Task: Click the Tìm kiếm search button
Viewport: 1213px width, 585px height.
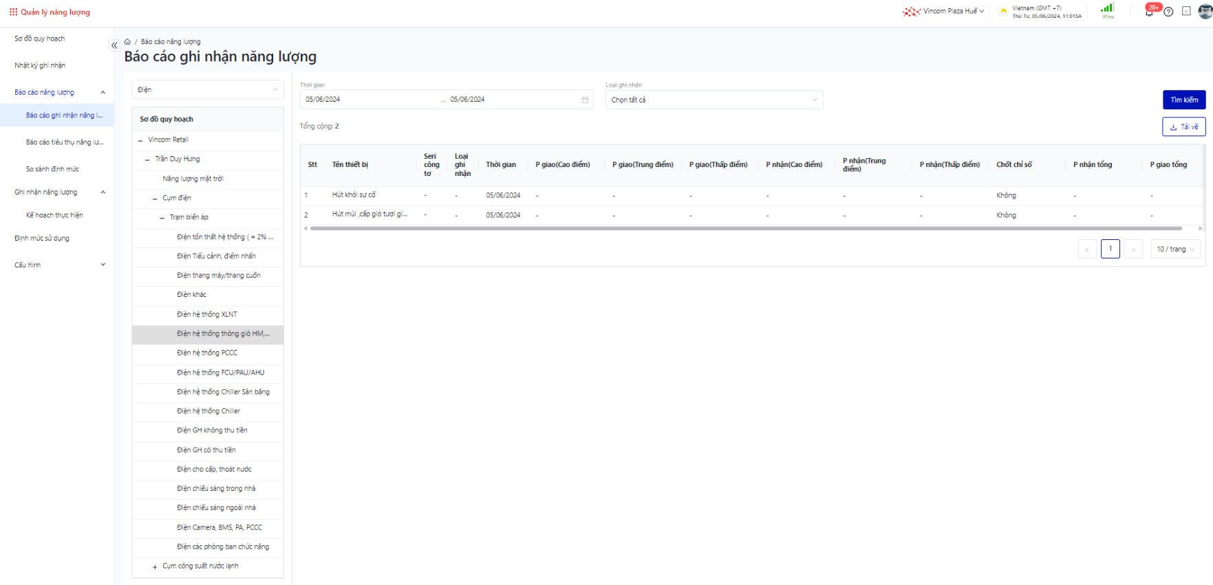Action: point(1183,100)
